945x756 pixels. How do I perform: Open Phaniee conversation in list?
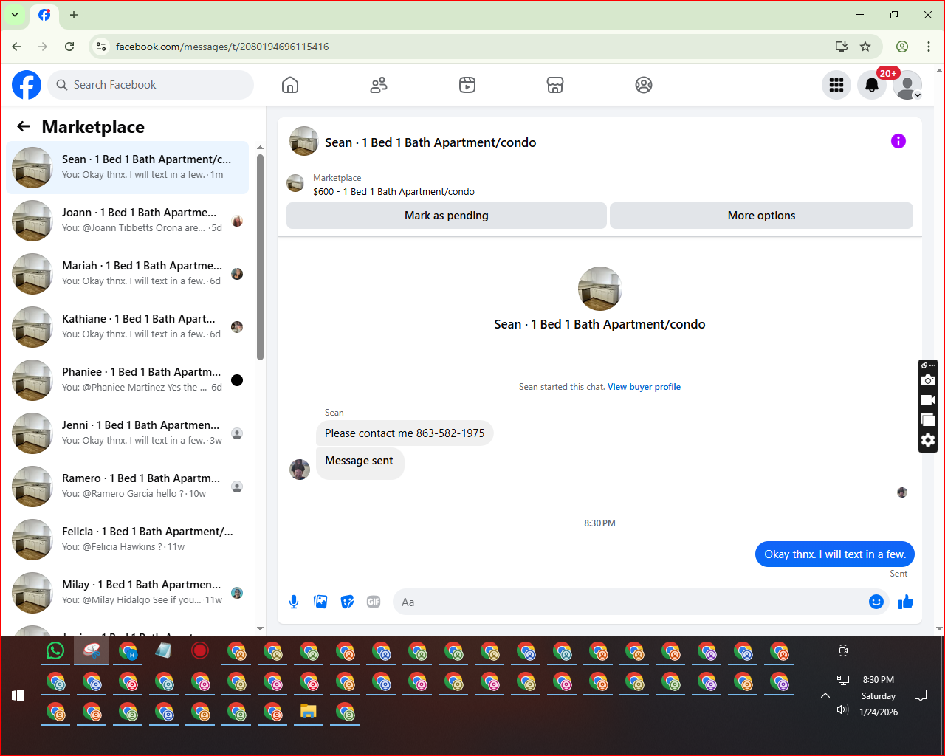127,380
